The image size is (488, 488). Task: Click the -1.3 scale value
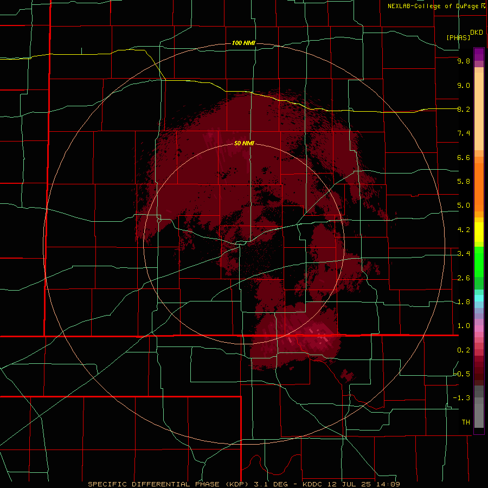point(462,398)
